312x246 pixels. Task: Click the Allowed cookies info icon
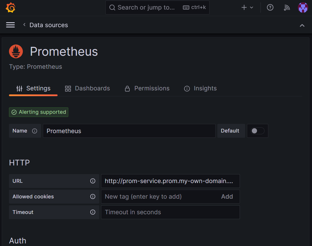pyautogui.click(x=93, y=197)
